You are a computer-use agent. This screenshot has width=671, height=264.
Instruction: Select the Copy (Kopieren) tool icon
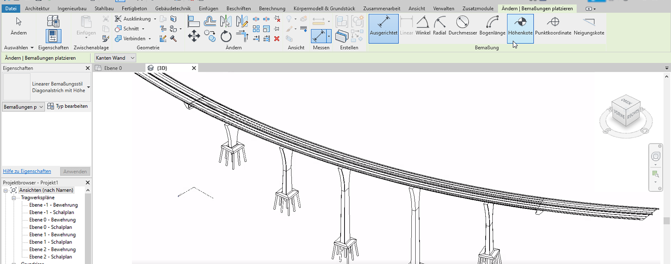coord(210,36)
